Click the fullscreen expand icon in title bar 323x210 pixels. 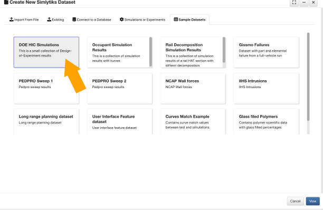click(x=294, y=3)
